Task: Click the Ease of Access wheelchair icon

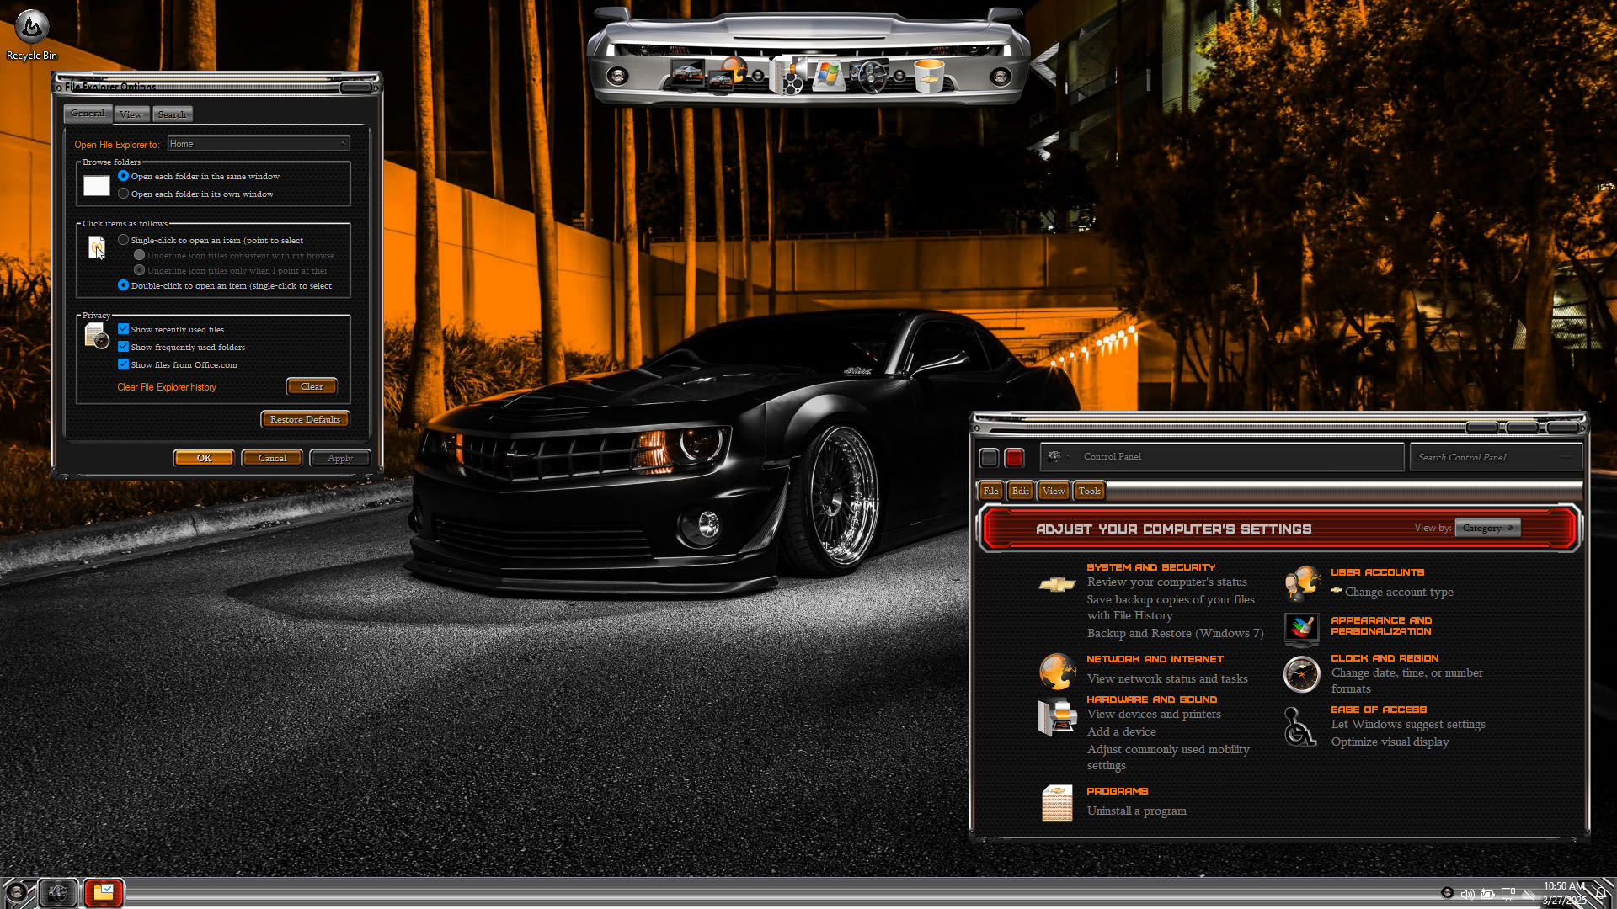Action: point(1300,726)
